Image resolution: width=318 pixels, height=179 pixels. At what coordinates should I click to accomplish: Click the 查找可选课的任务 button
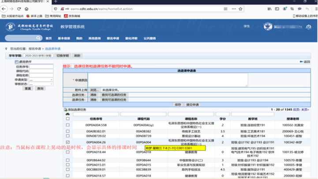(x=114, y=94)
